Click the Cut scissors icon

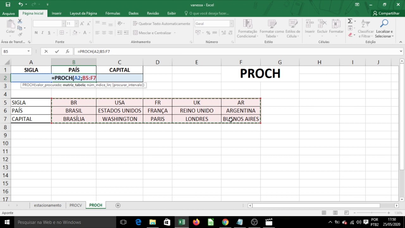[x=20, y=21]
